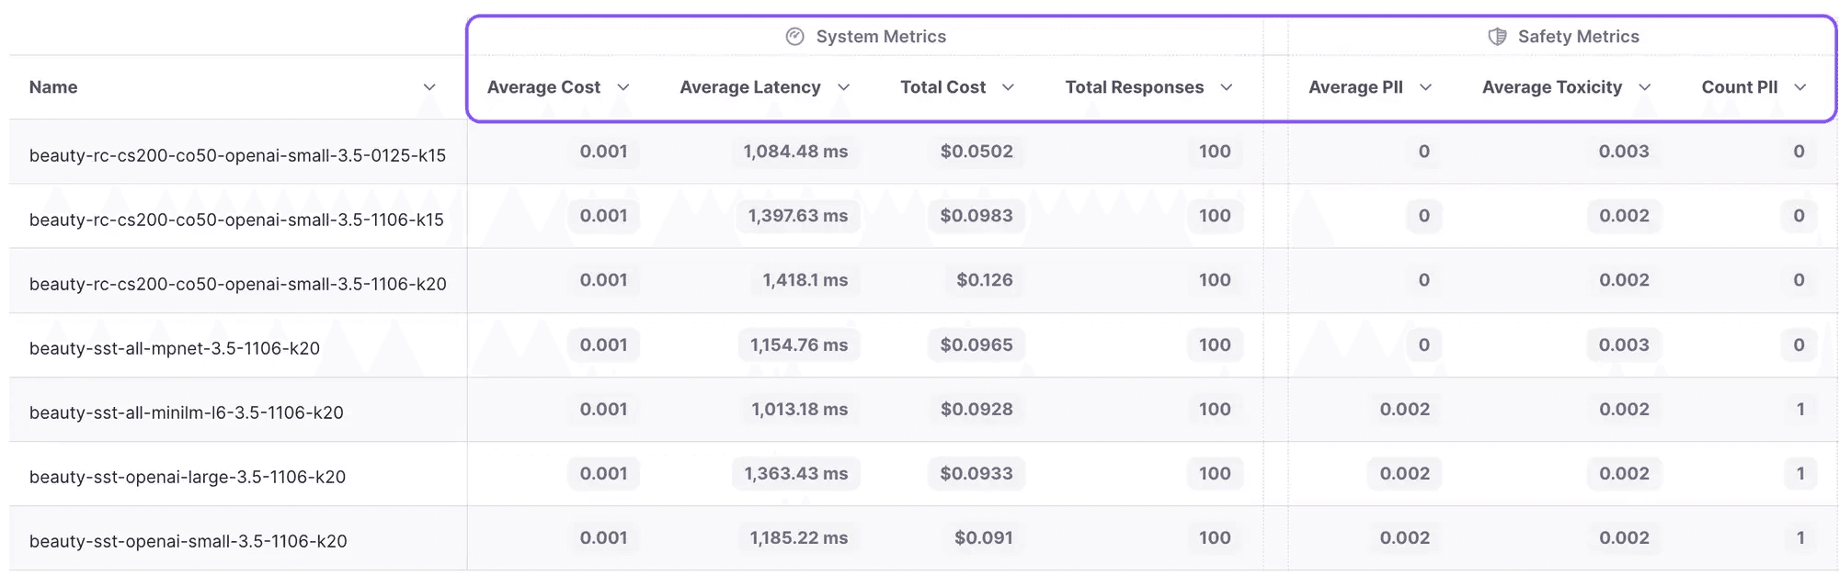1839x587 pixels.
Task: Open run beauty-sst-all-mpnet-3.5-1106-k20
Action: point(175,348)
